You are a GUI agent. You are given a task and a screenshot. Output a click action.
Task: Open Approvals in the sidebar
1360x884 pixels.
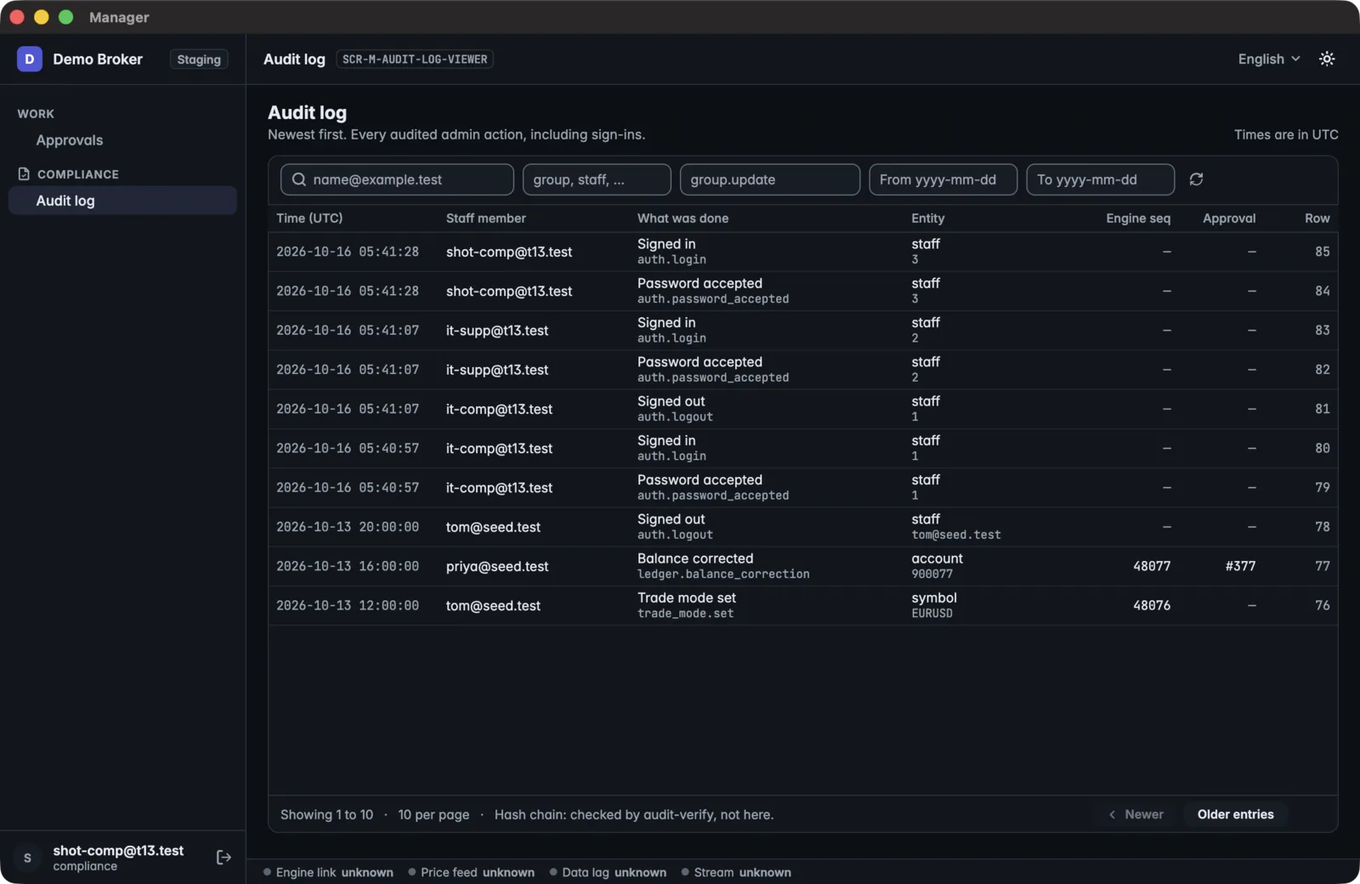[x=70, y=140]
